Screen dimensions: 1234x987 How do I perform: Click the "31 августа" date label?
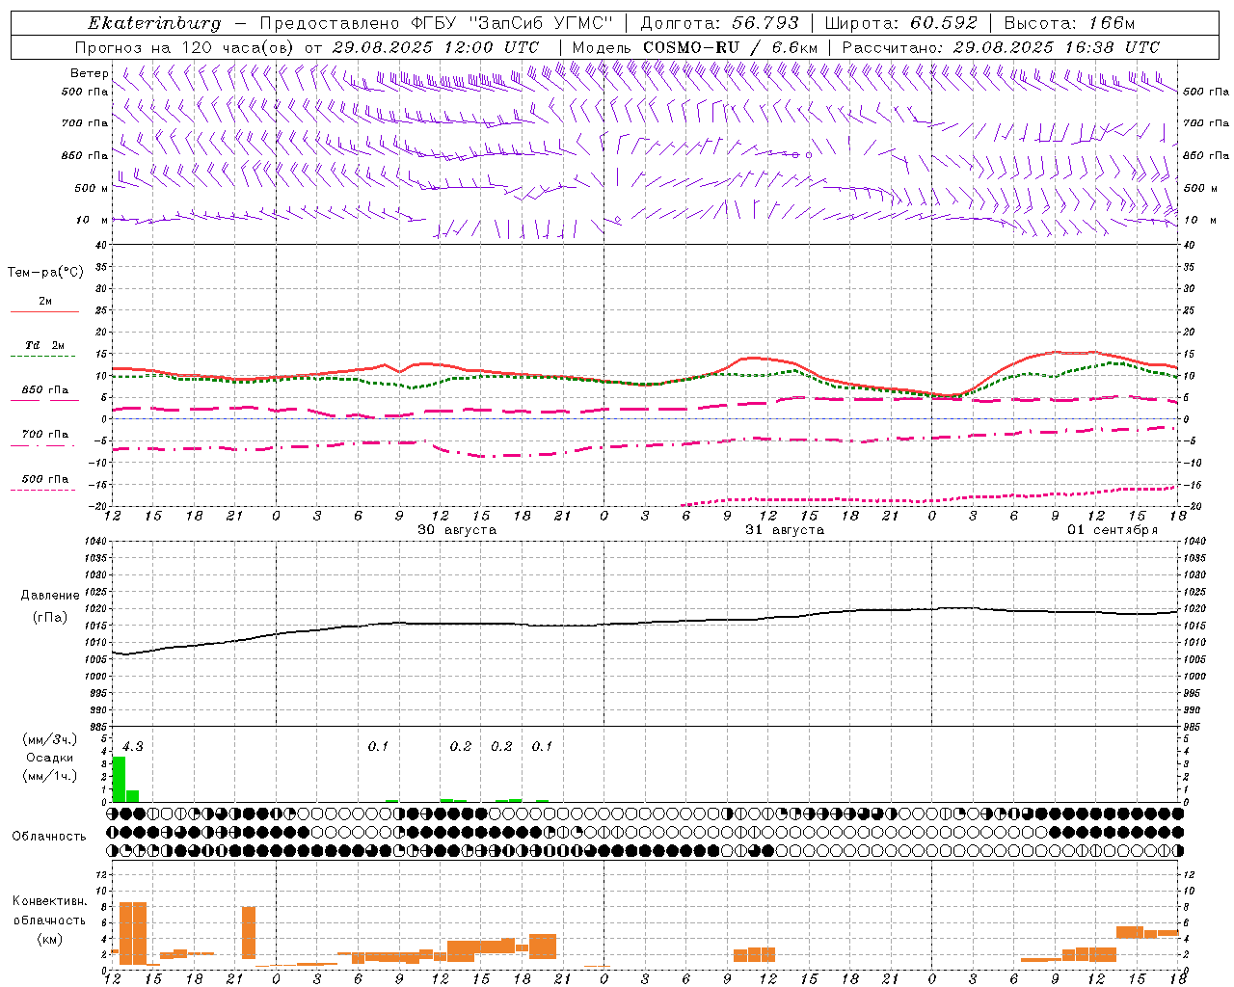click(785, 530)
